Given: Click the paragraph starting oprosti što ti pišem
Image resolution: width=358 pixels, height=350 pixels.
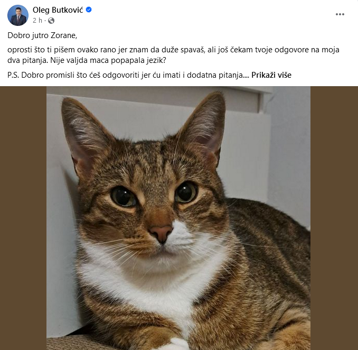Looking at the screenshot, I should 173,55.
